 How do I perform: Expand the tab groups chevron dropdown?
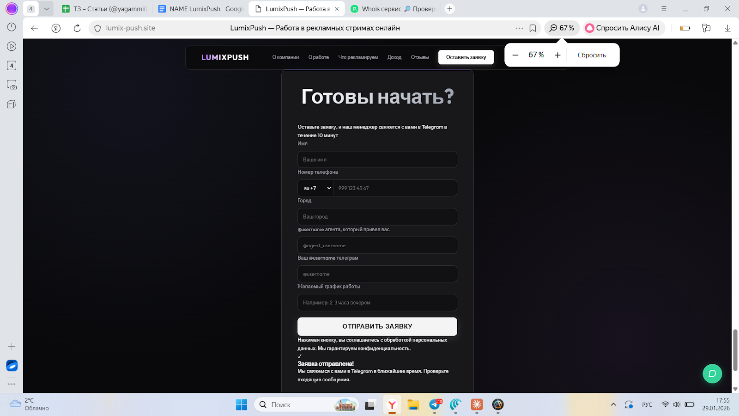click(x=47, y=9)
